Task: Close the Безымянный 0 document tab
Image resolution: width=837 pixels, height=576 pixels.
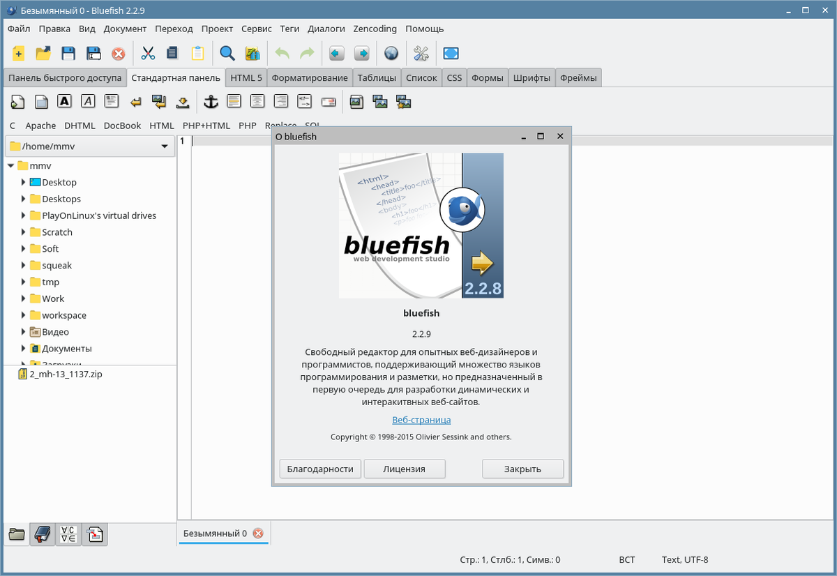Action: click(x=258, y=533)
